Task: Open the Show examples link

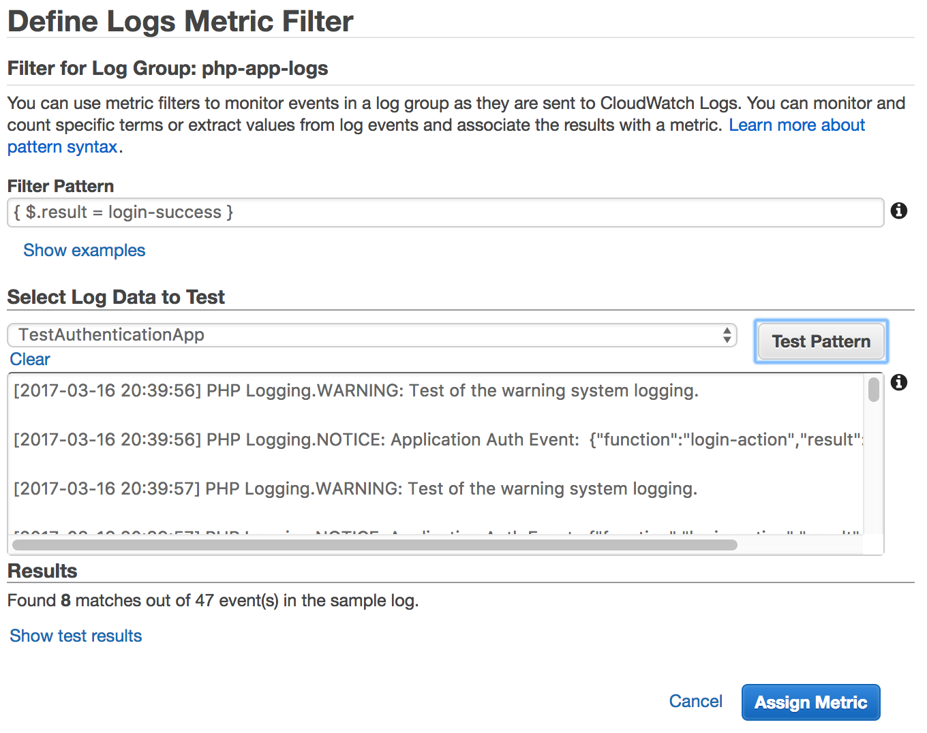Action: pos(84,251)
